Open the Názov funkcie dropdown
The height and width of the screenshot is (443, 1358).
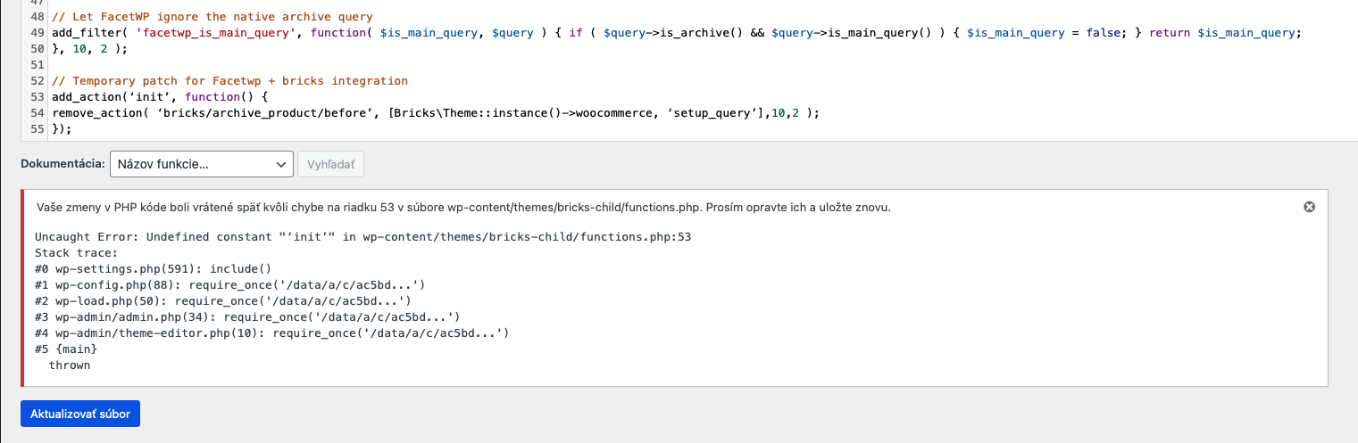[202, 164]
